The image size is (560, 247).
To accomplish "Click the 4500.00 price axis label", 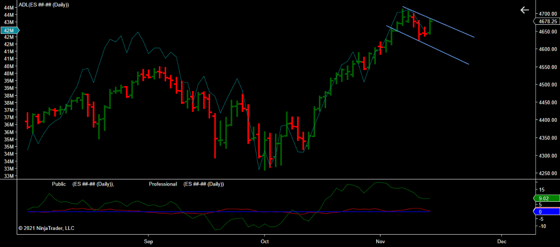I will (x=548, y=85).
